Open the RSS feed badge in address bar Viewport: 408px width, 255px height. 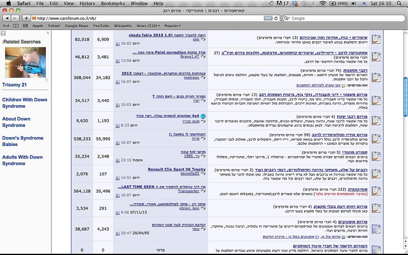pyautogui.click(x=268, y=18)
